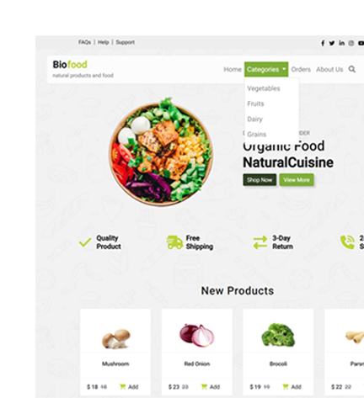Open the Red Onion product thumbnail
This screenshot has height=398, width=364.
point(197,335)
